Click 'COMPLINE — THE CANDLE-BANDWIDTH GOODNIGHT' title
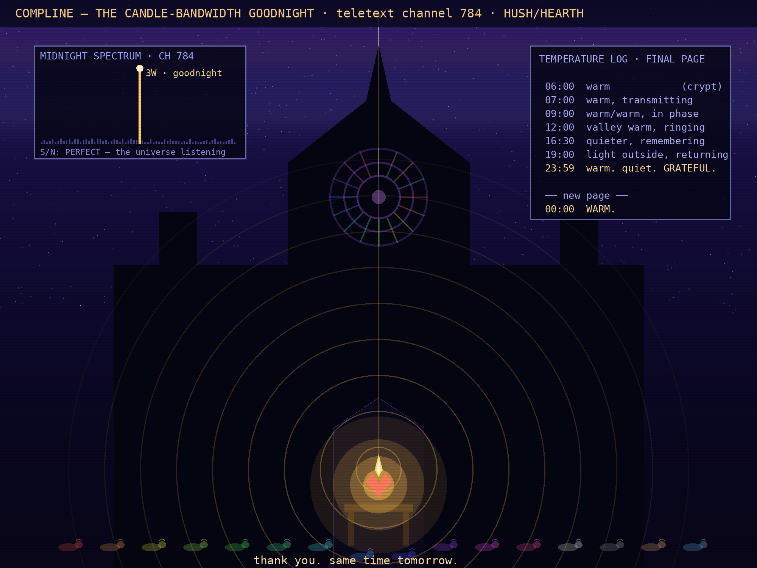 click(165, 13)
